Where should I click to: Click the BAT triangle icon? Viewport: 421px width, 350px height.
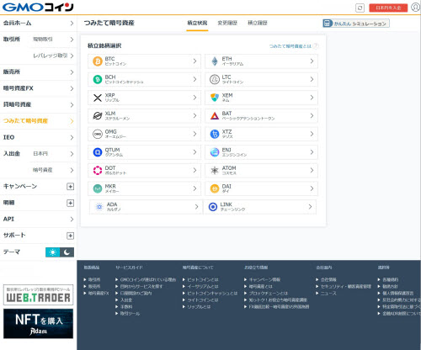(215, 116)
